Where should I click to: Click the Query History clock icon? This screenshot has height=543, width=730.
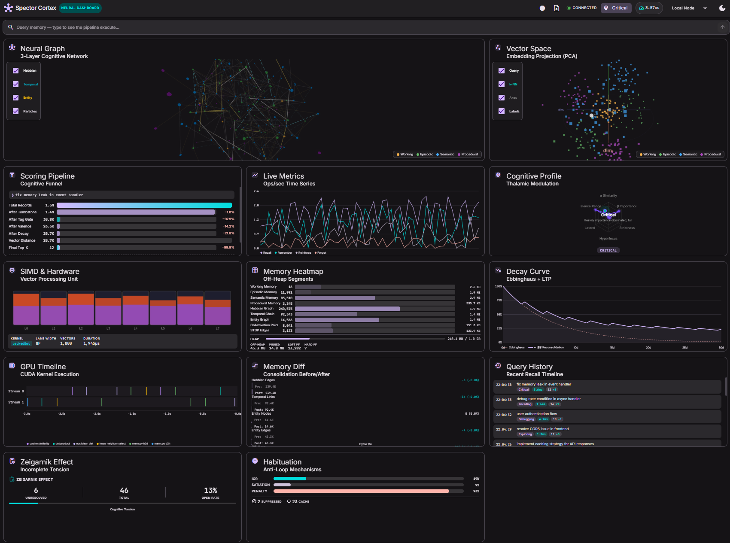(x=498, y=366)
